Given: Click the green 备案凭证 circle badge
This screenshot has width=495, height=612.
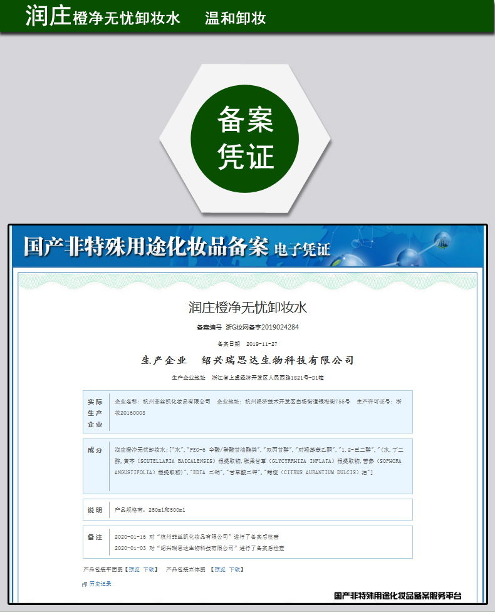Looking at the screenshot, I should coord(245,138).
